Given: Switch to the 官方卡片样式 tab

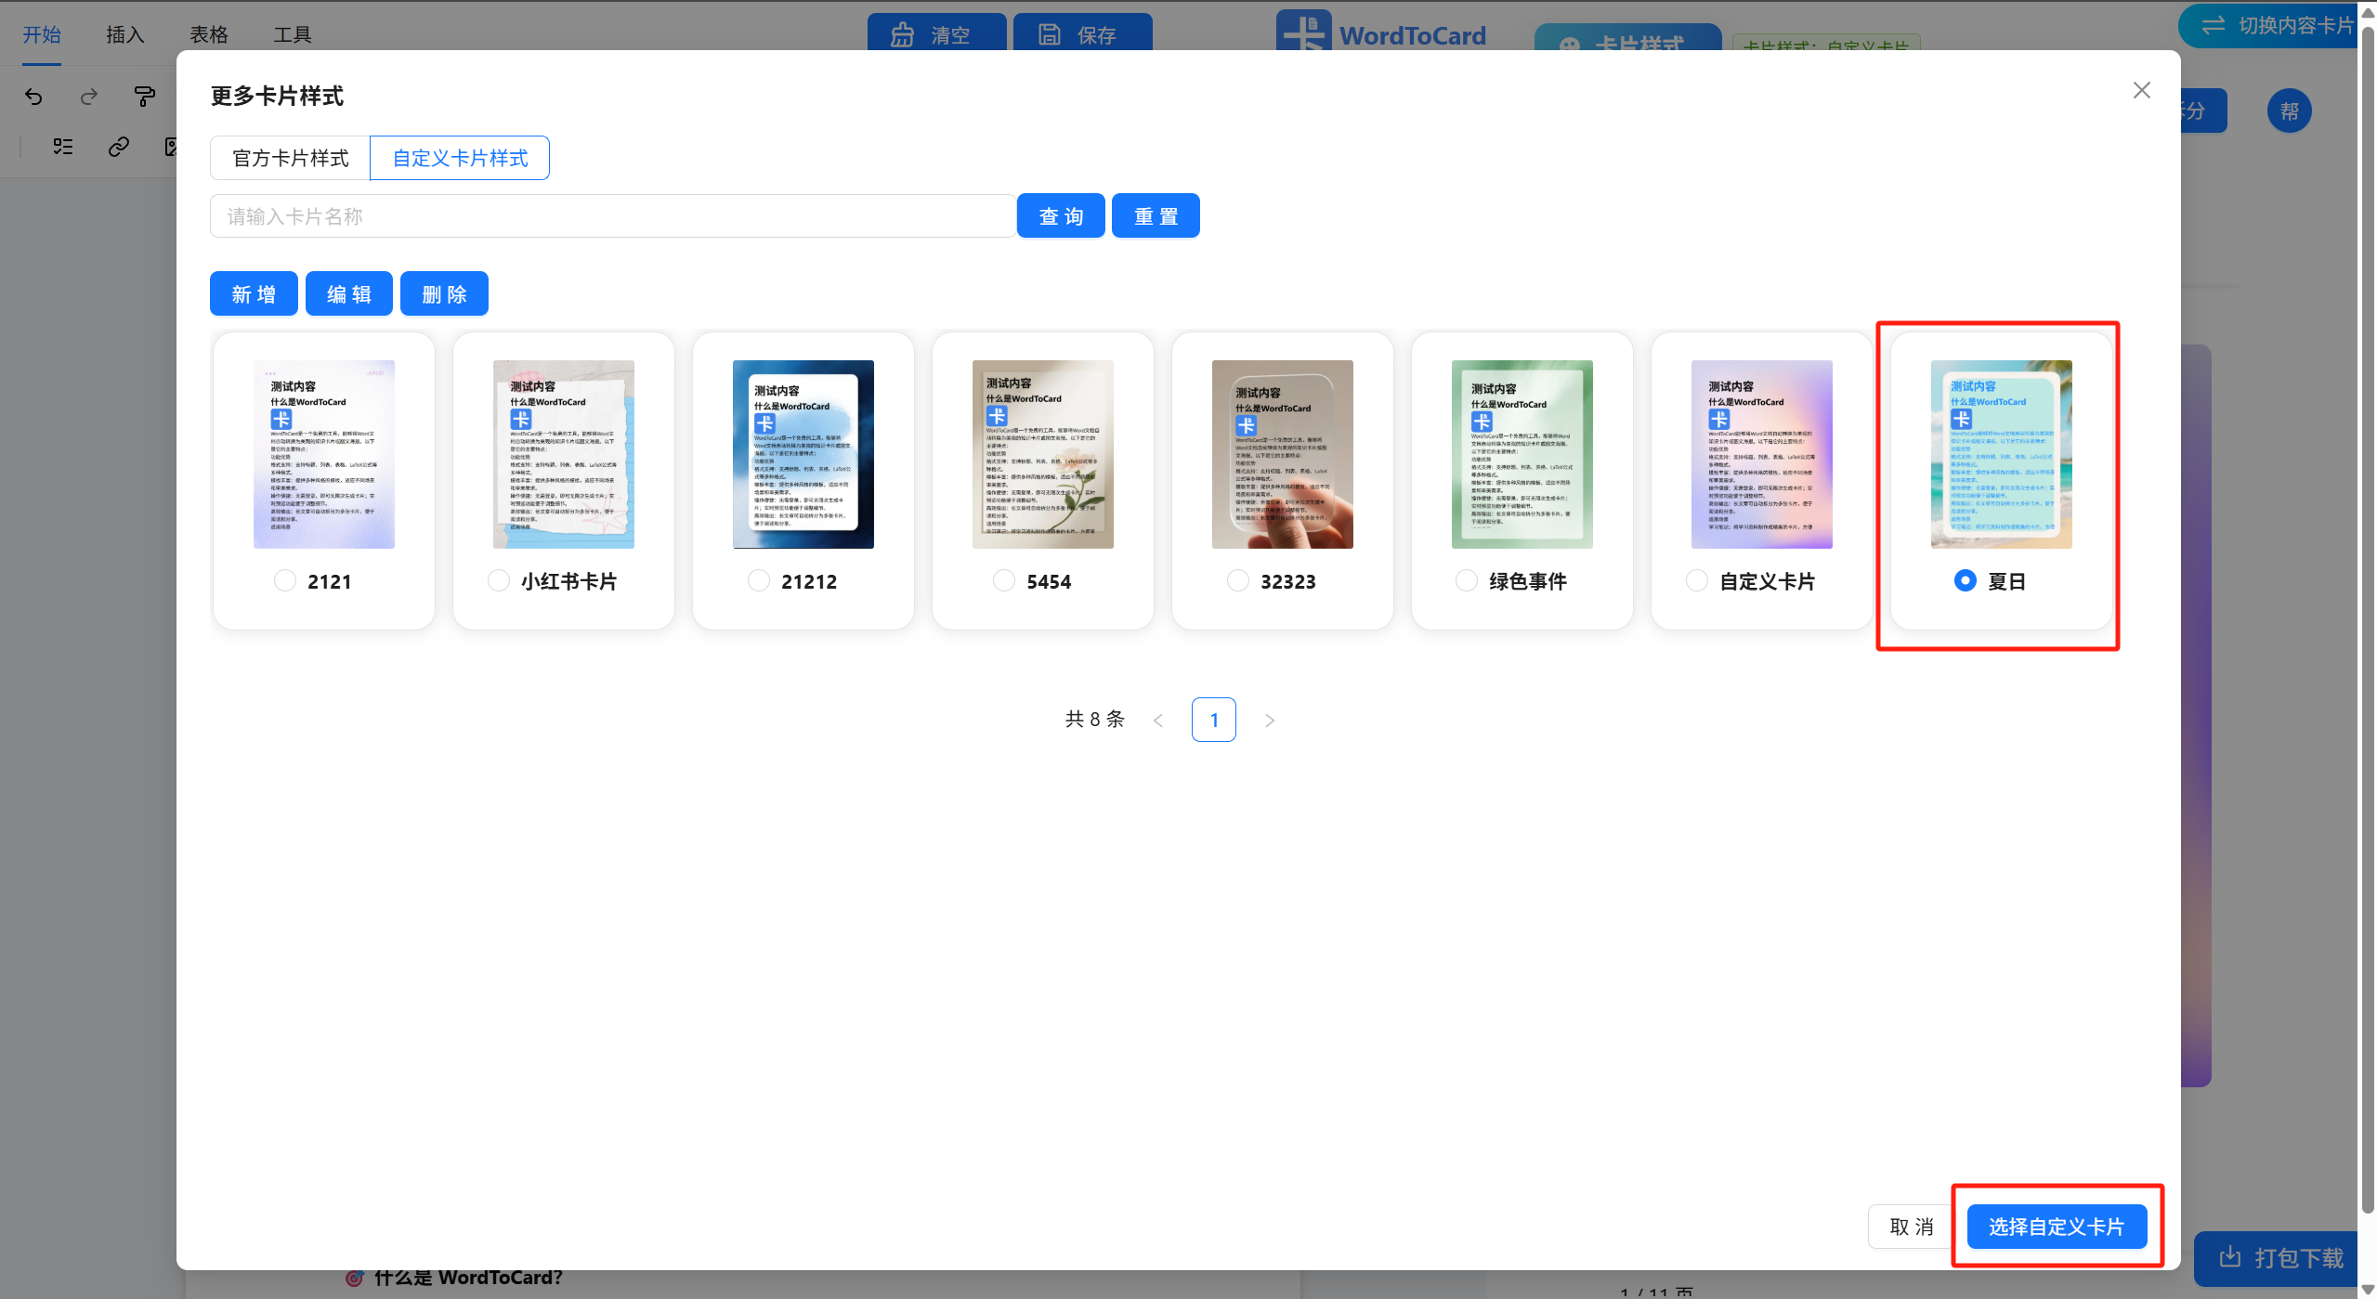Looking at the screenshot, I should (289, 157).
